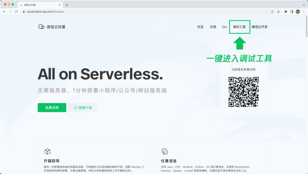Open the Chrome three-dot menu
Viewport: 308px width, 174px height.
tap(304, 12)
